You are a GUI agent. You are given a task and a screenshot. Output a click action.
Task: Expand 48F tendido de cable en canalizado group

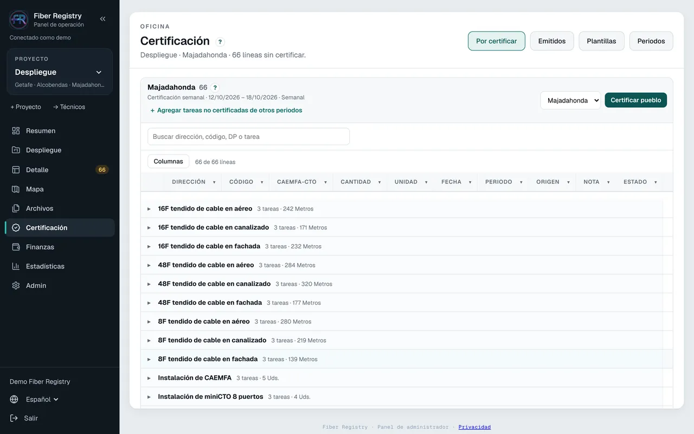pyautogui.click(x=149, y=284)
